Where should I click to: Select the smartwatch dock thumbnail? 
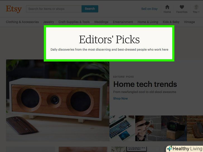(174, 128)
